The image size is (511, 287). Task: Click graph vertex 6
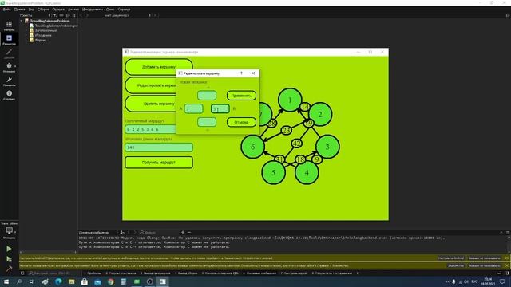pos(252,147)
